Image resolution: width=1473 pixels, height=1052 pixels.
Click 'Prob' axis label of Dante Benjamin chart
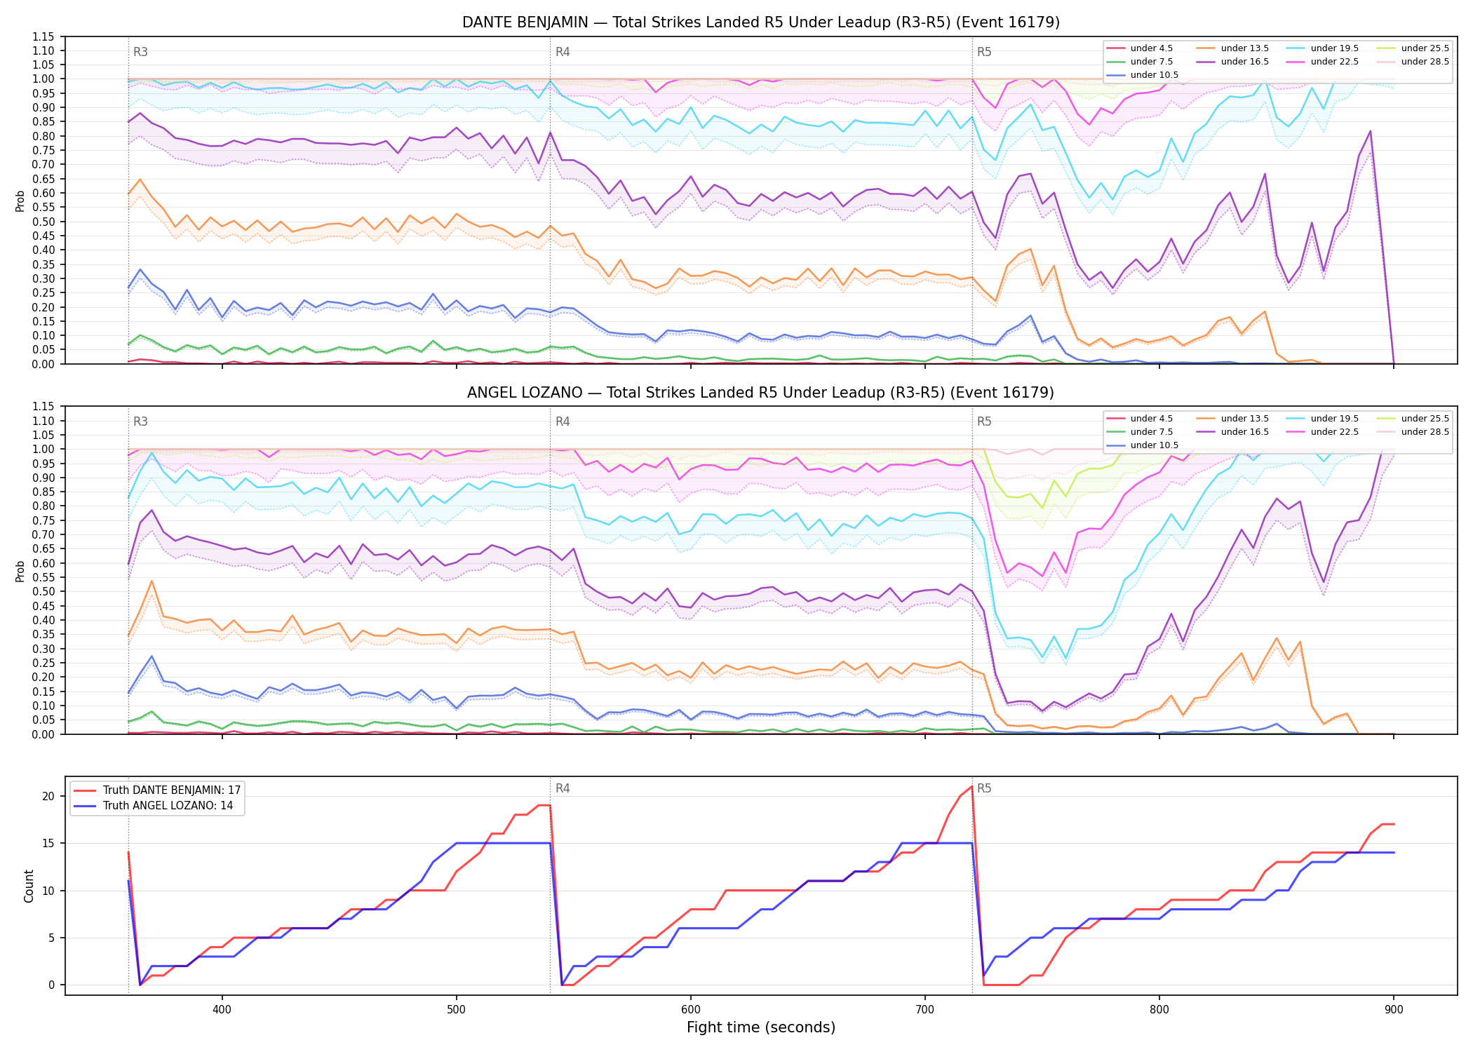click(x=20, y=201)
